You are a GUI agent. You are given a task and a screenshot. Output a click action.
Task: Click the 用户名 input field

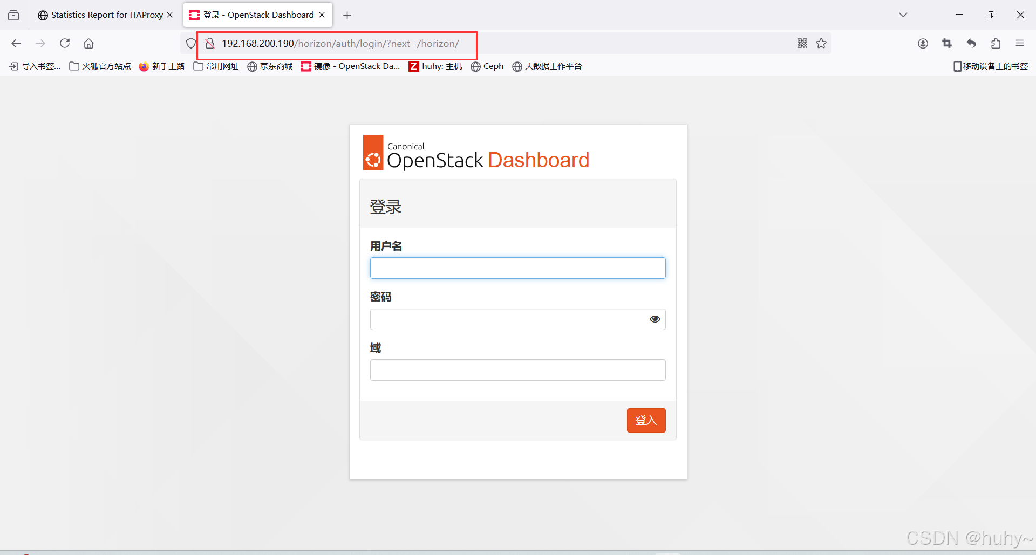click(517, 268)
